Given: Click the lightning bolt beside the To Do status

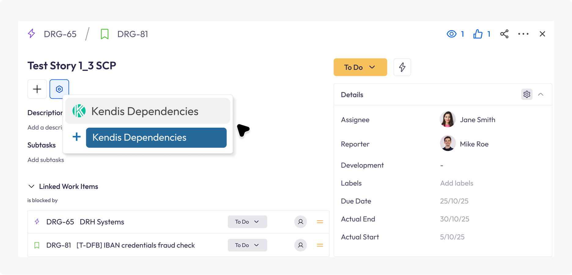Looking at the screenshot, I should click(402, 67).
